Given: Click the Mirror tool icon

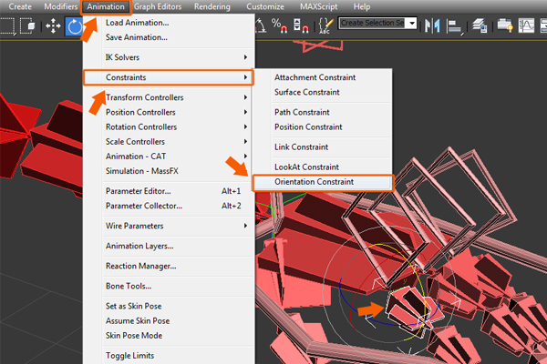Looking at the screenshot, I should [432, 25].
